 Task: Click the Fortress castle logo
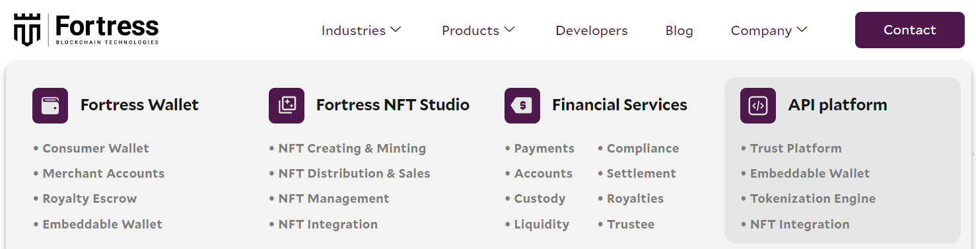click(x=27, y=30)
